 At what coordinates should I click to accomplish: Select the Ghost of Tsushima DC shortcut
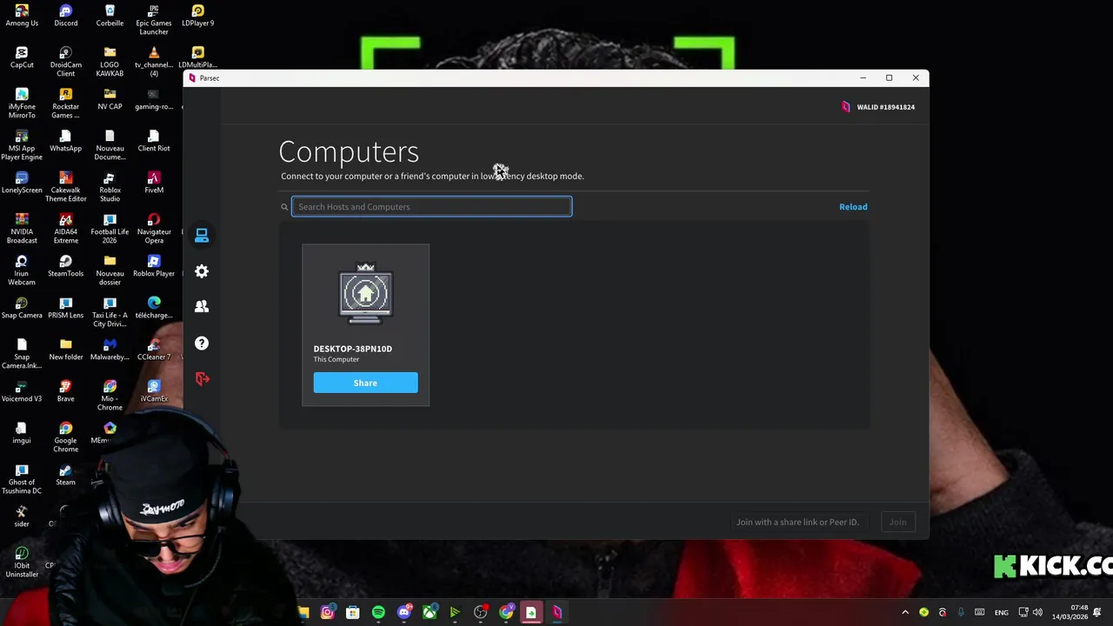tap(22, 479)
